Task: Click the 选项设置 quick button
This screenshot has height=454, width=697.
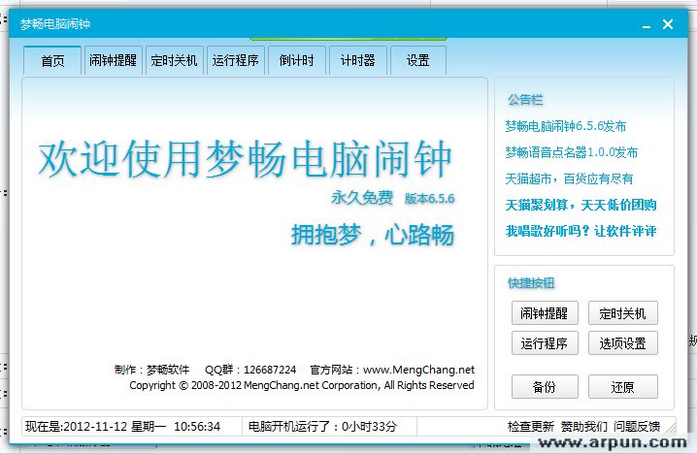Action: (x=622, y=343)
